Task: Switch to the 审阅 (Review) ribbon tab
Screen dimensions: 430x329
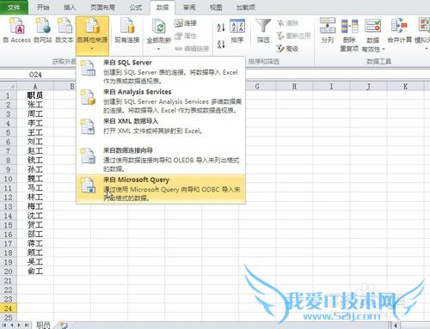Action: tap(189, 7)
